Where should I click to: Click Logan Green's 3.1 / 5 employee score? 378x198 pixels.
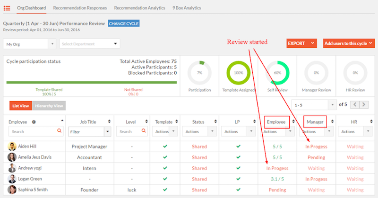click(x=277, y=179)
